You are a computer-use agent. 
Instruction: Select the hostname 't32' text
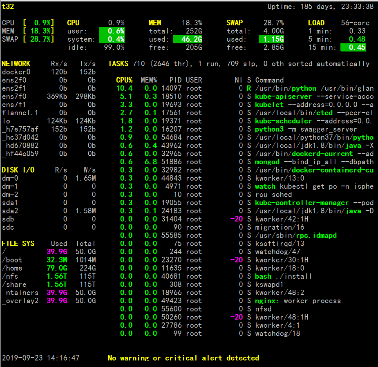8,7
